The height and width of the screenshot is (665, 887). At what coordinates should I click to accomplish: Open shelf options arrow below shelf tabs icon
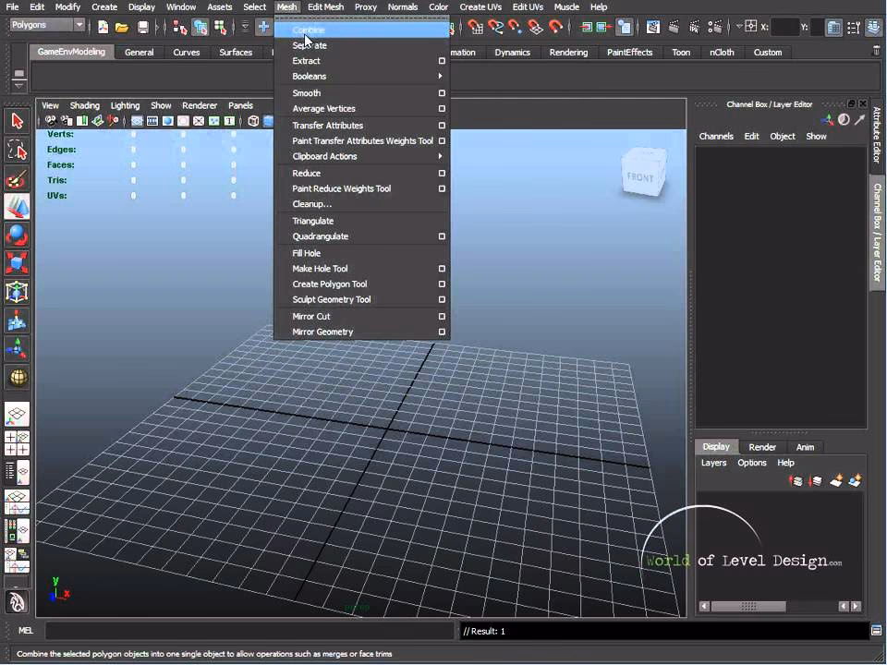click(18, 85)
